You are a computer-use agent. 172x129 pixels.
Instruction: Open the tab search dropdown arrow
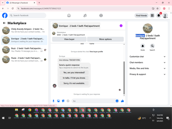pyautogui.click(x=3, y=3)
